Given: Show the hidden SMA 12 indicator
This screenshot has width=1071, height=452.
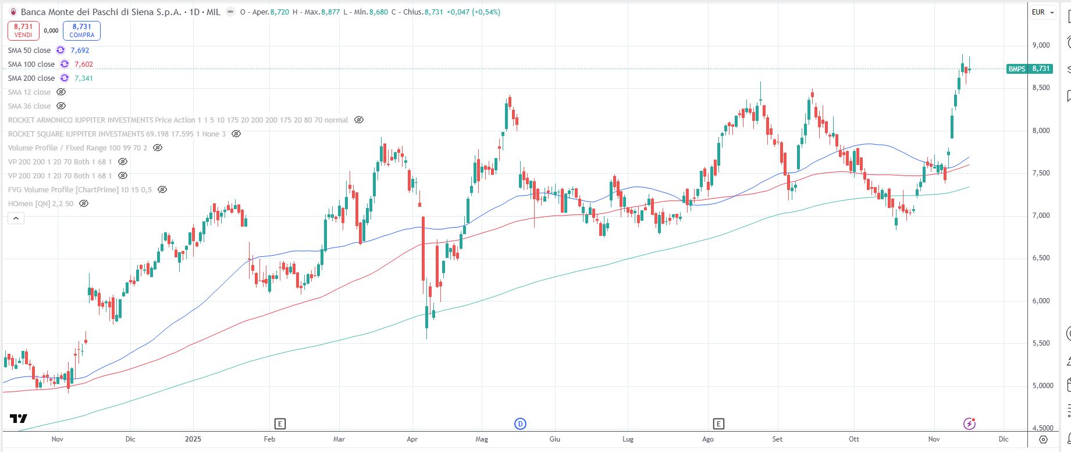Looking at the screenshot, I should point(61,92).
